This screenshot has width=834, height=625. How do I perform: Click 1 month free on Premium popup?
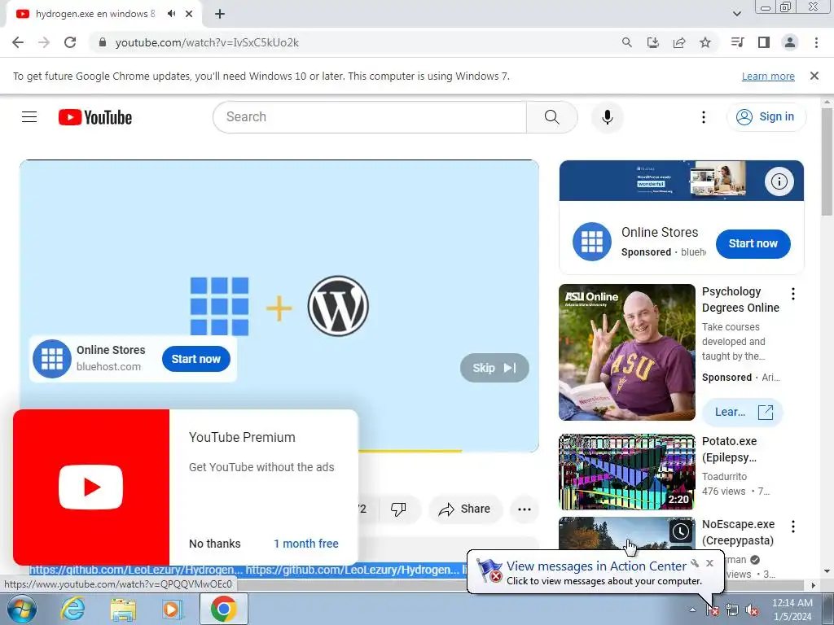pos(306,543)
